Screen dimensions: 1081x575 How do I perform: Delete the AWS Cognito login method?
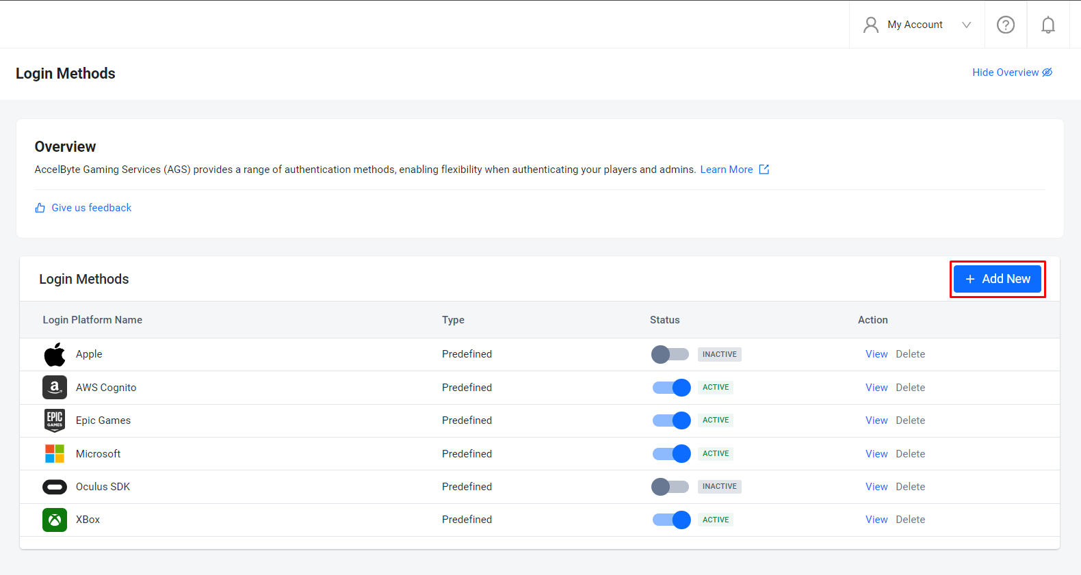click(x=911, y=388)
